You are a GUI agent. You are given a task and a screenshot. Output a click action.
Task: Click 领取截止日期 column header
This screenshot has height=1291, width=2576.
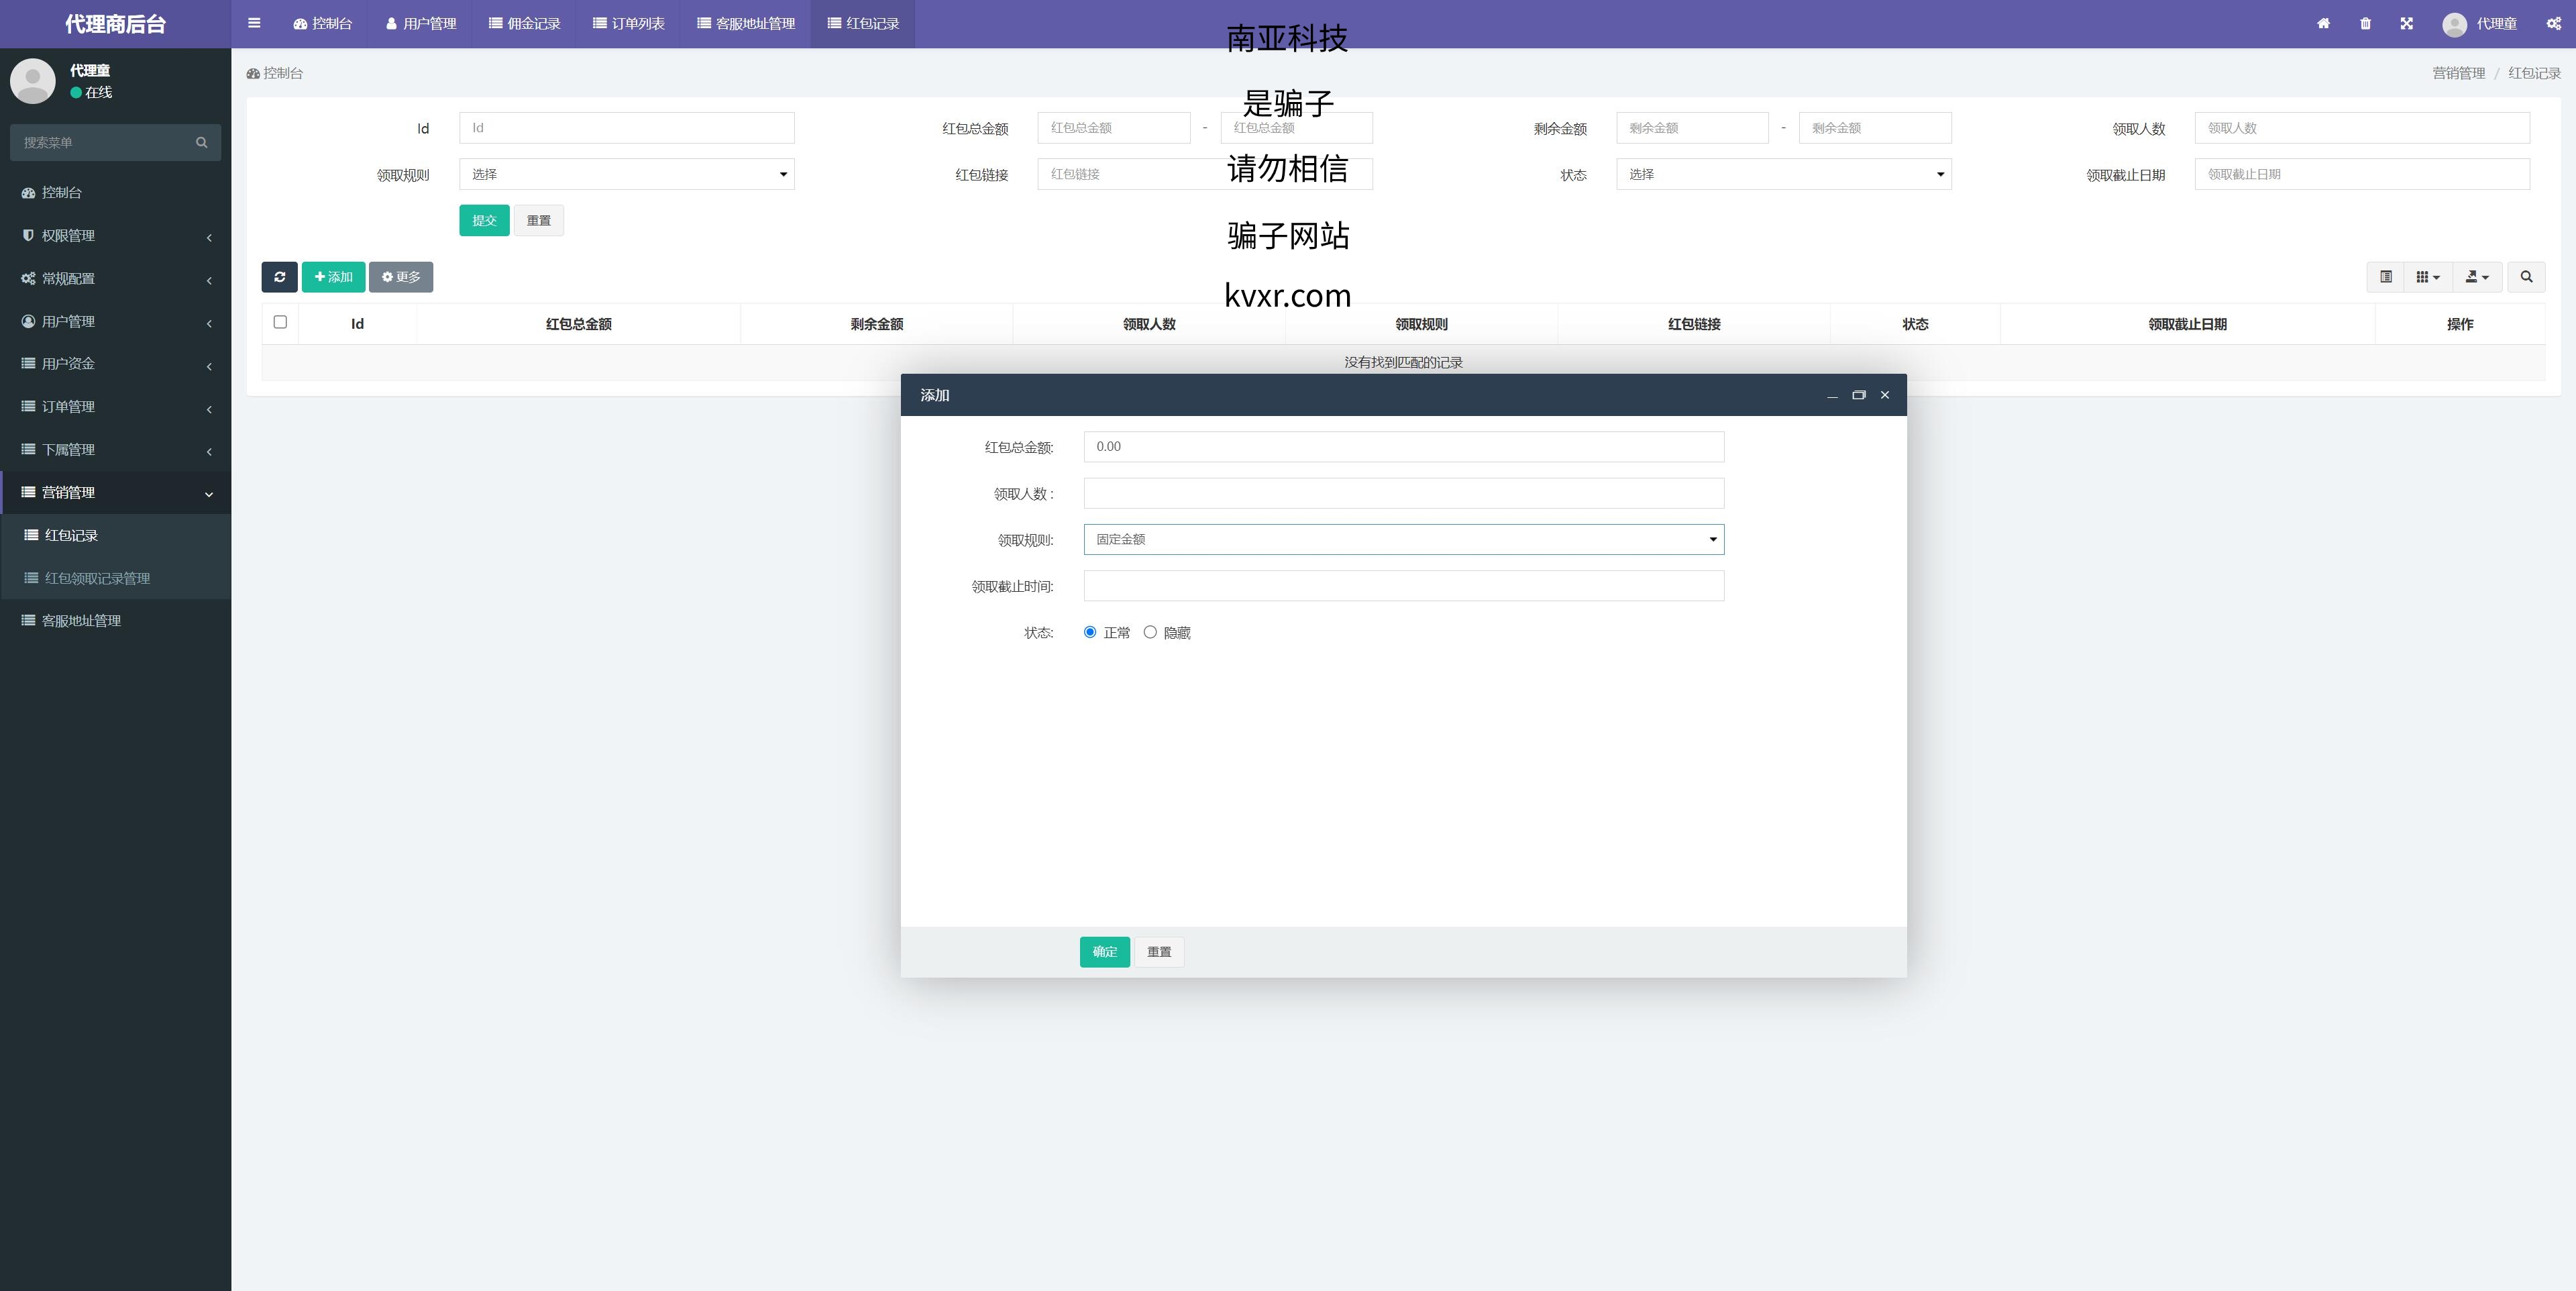pos(2187,324)
